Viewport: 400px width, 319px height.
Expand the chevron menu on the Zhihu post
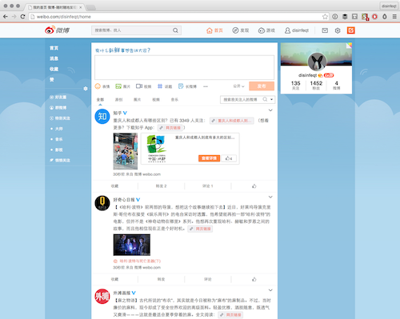(270, 110)
